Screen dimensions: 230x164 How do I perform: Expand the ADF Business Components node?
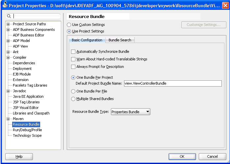(x=8, y=30)
